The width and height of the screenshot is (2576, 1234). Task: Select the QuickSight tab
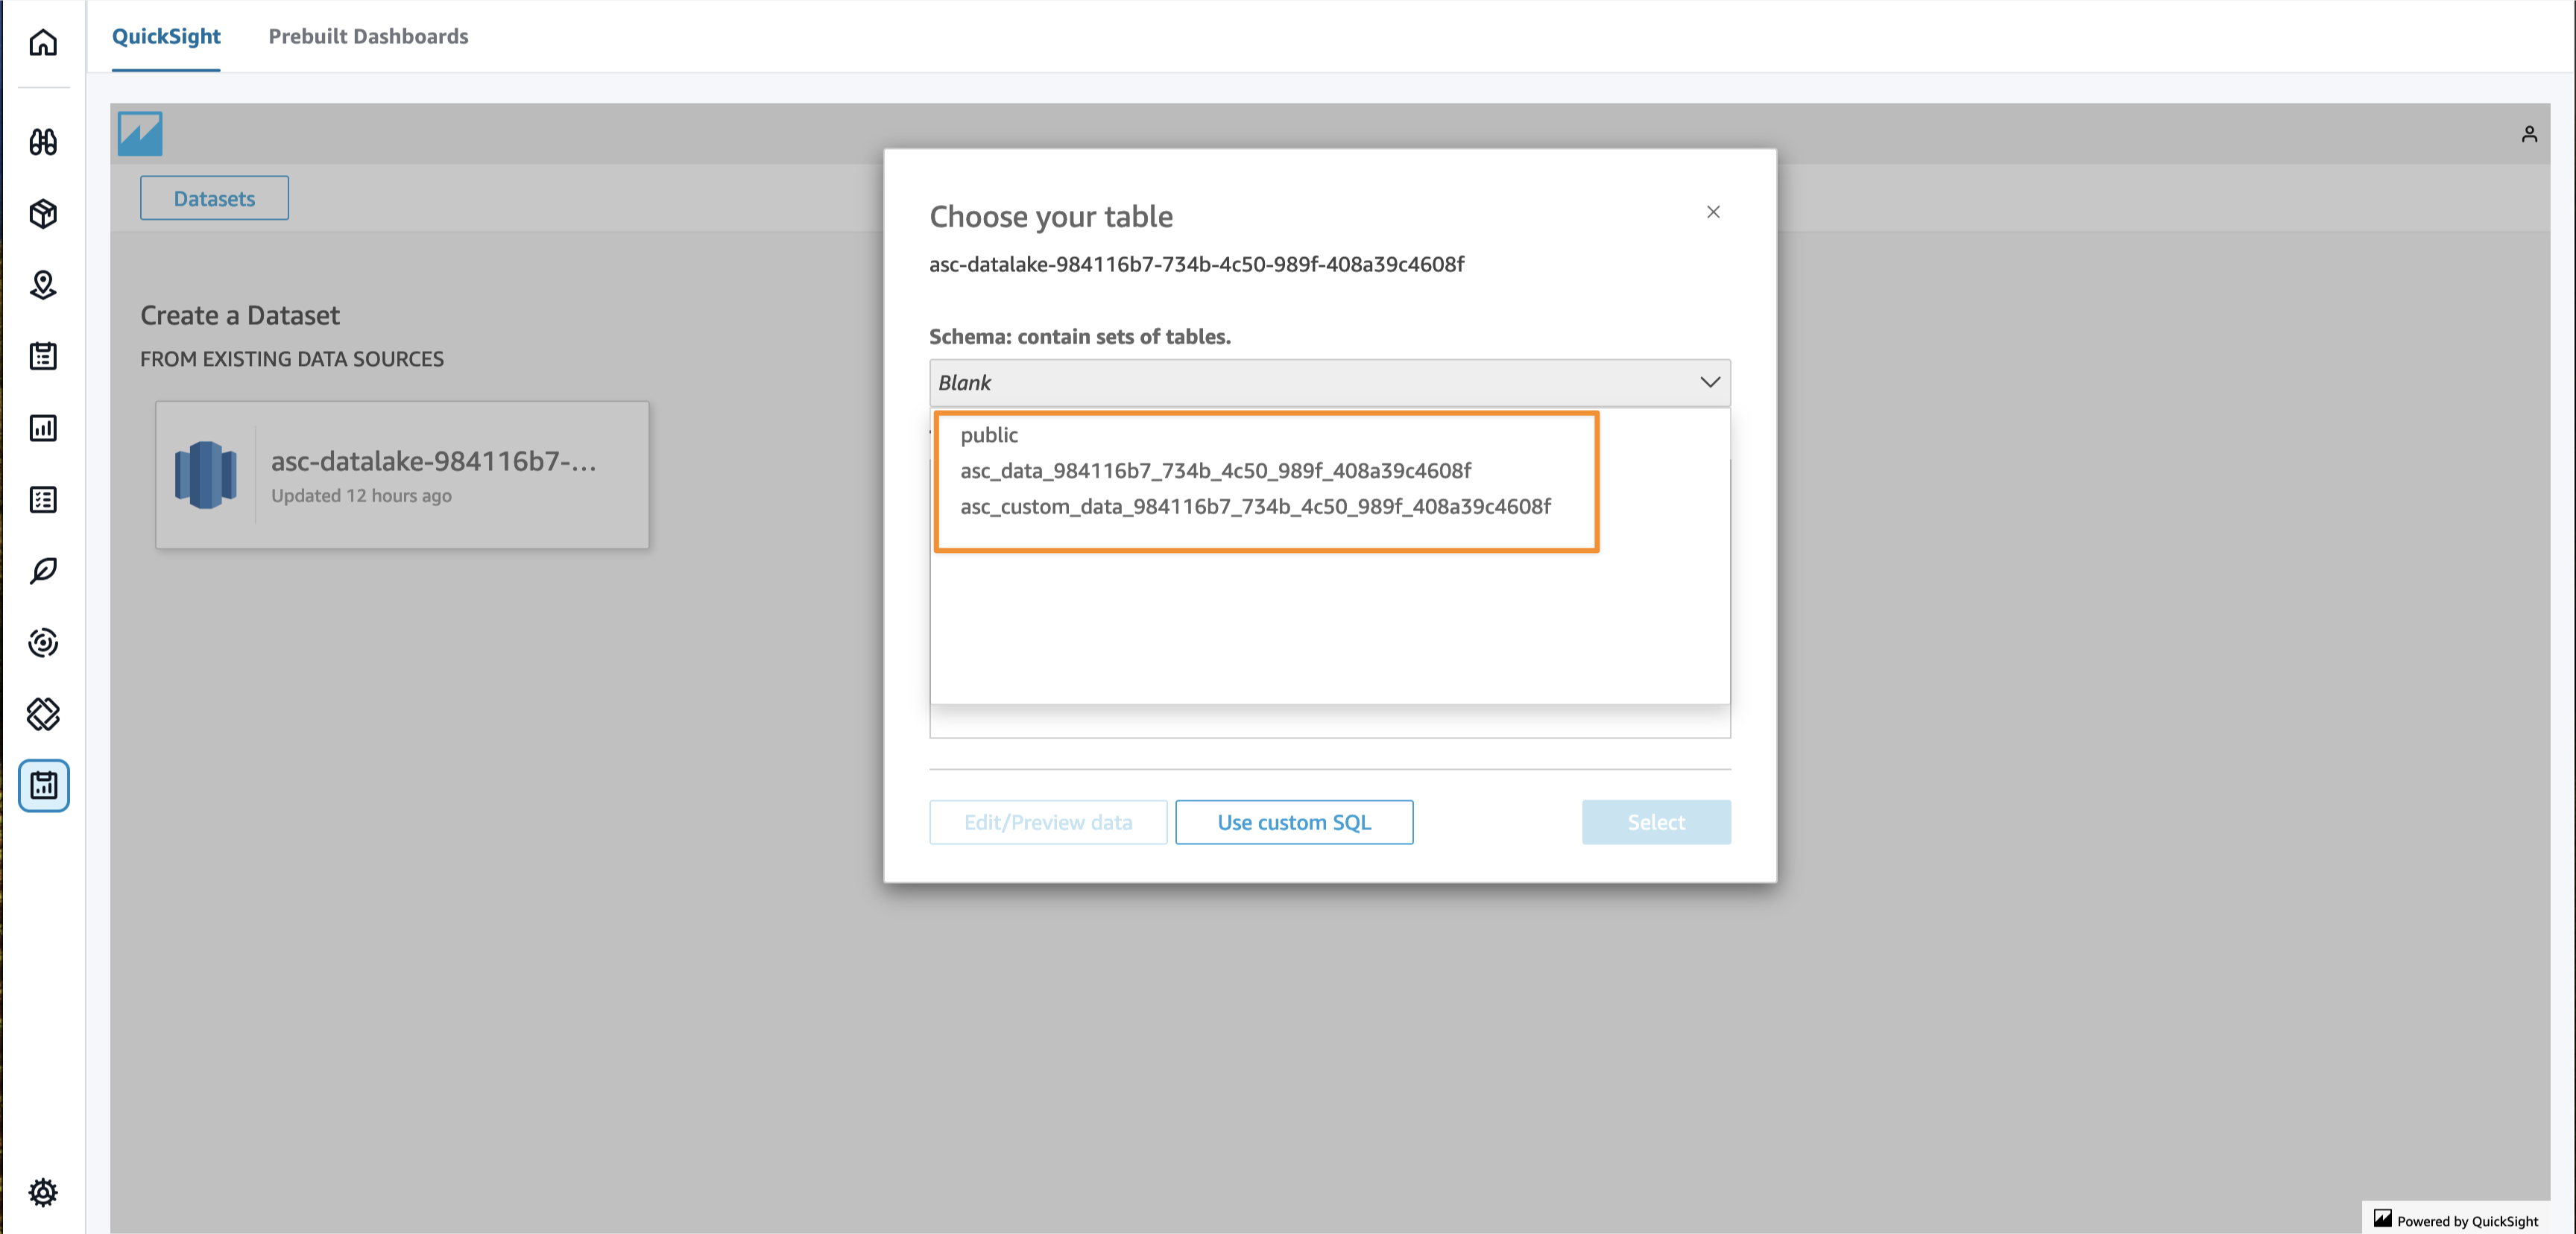click(x=166, y=36)
